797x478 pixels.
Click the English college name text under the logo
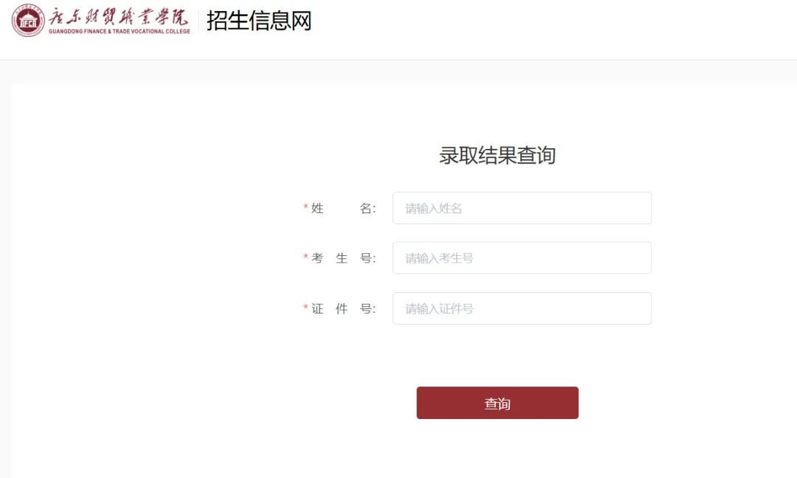click(119, 32)
